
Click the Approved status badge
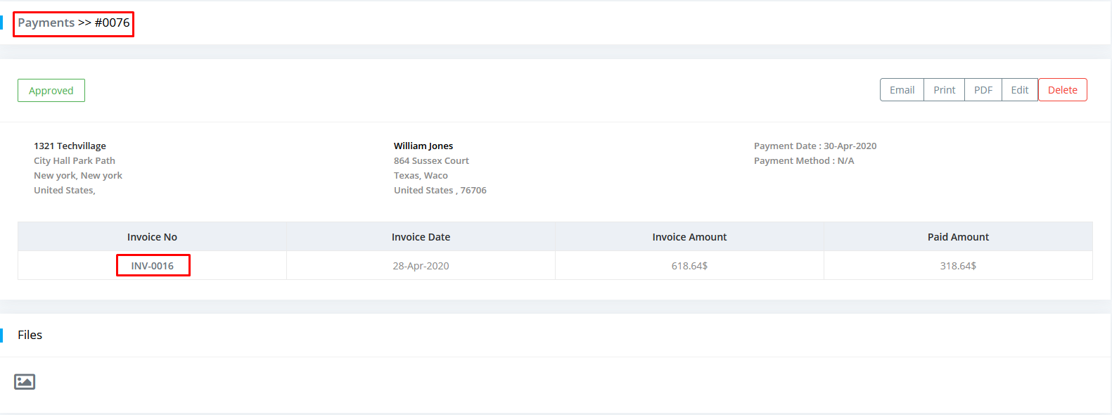[51, 91]
